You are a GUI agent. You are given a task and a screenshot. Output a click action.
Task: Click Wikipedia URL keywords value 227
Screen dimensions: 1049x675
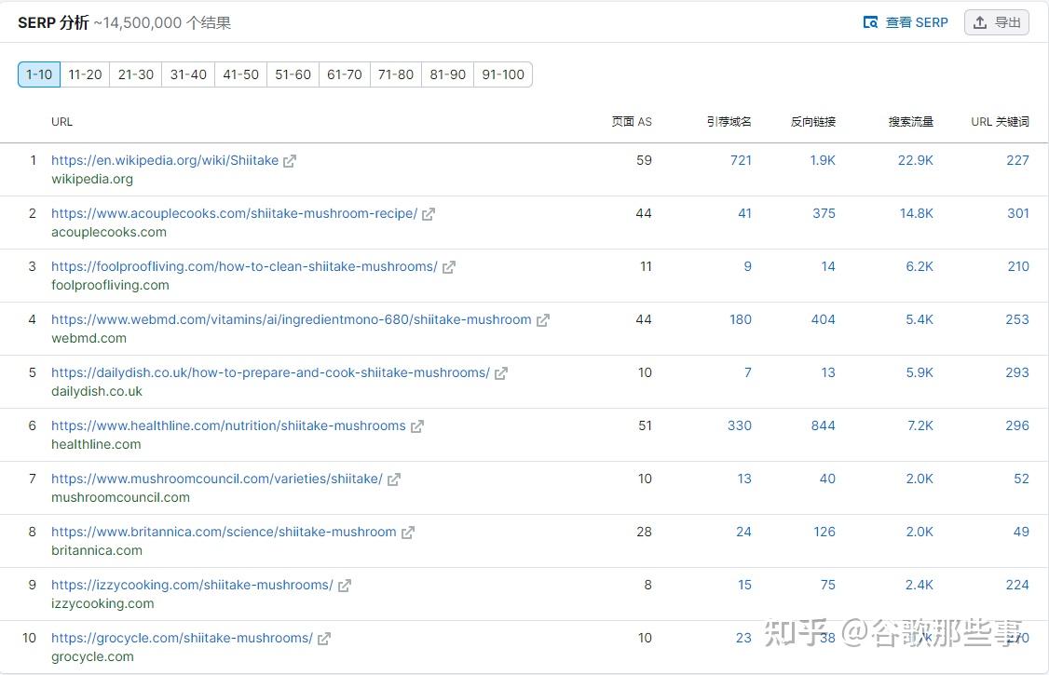click(x=1017, y=160)
